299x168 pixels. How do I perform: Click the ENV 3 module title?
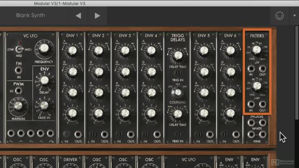coord(125,35)
